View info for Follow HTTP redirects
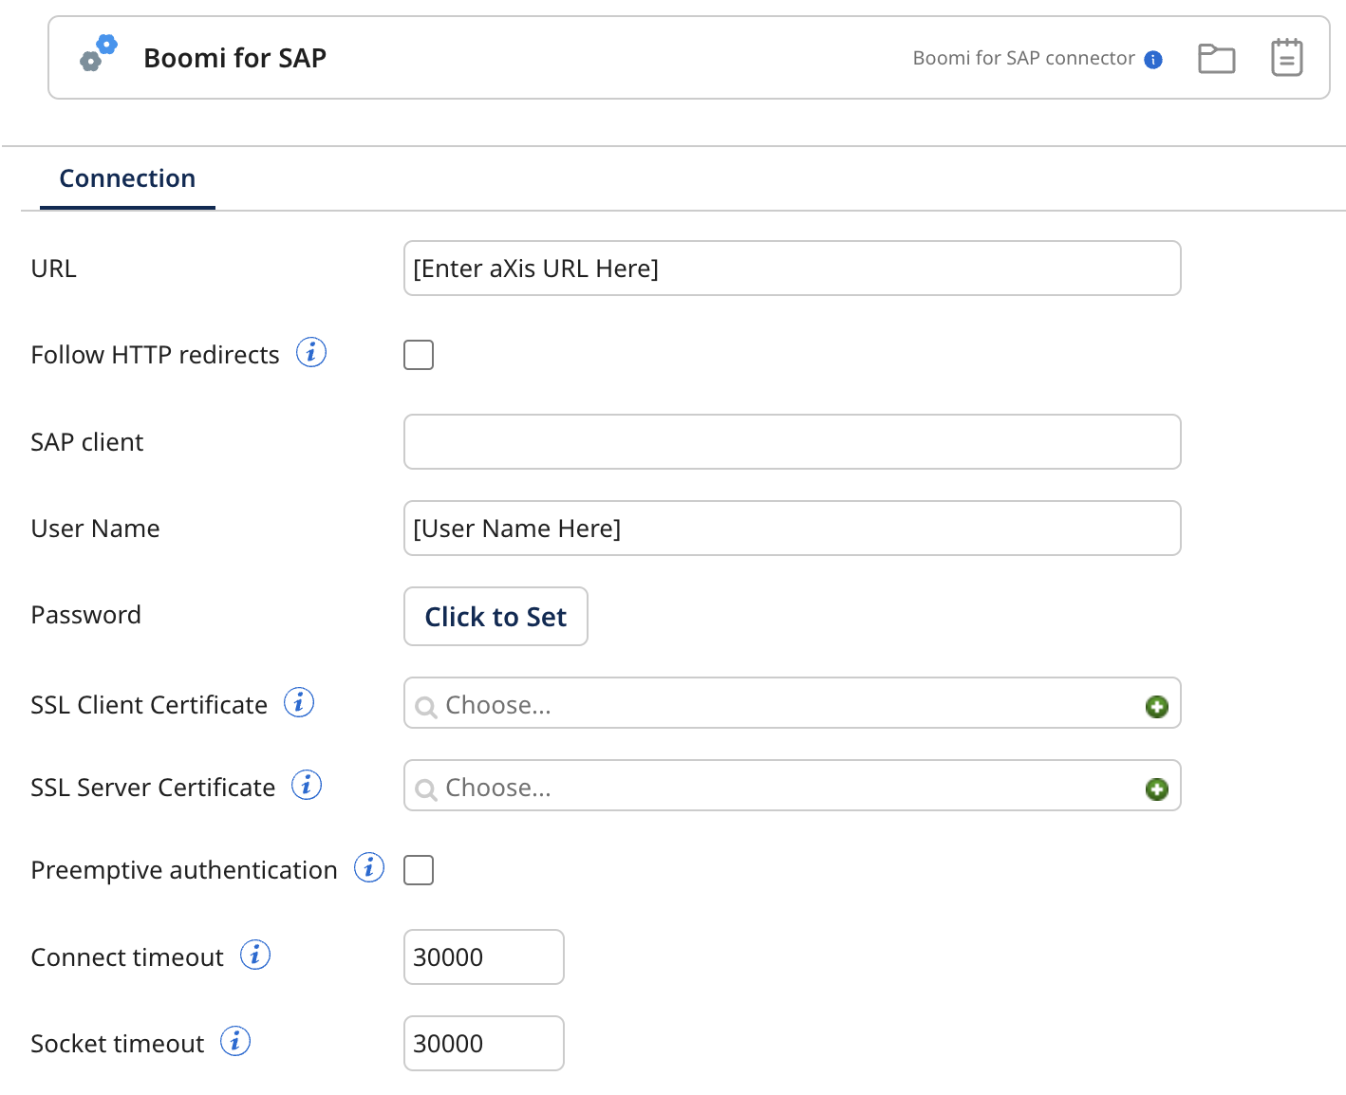This screenshot has height=1095, width=1346. click(310, 352)
